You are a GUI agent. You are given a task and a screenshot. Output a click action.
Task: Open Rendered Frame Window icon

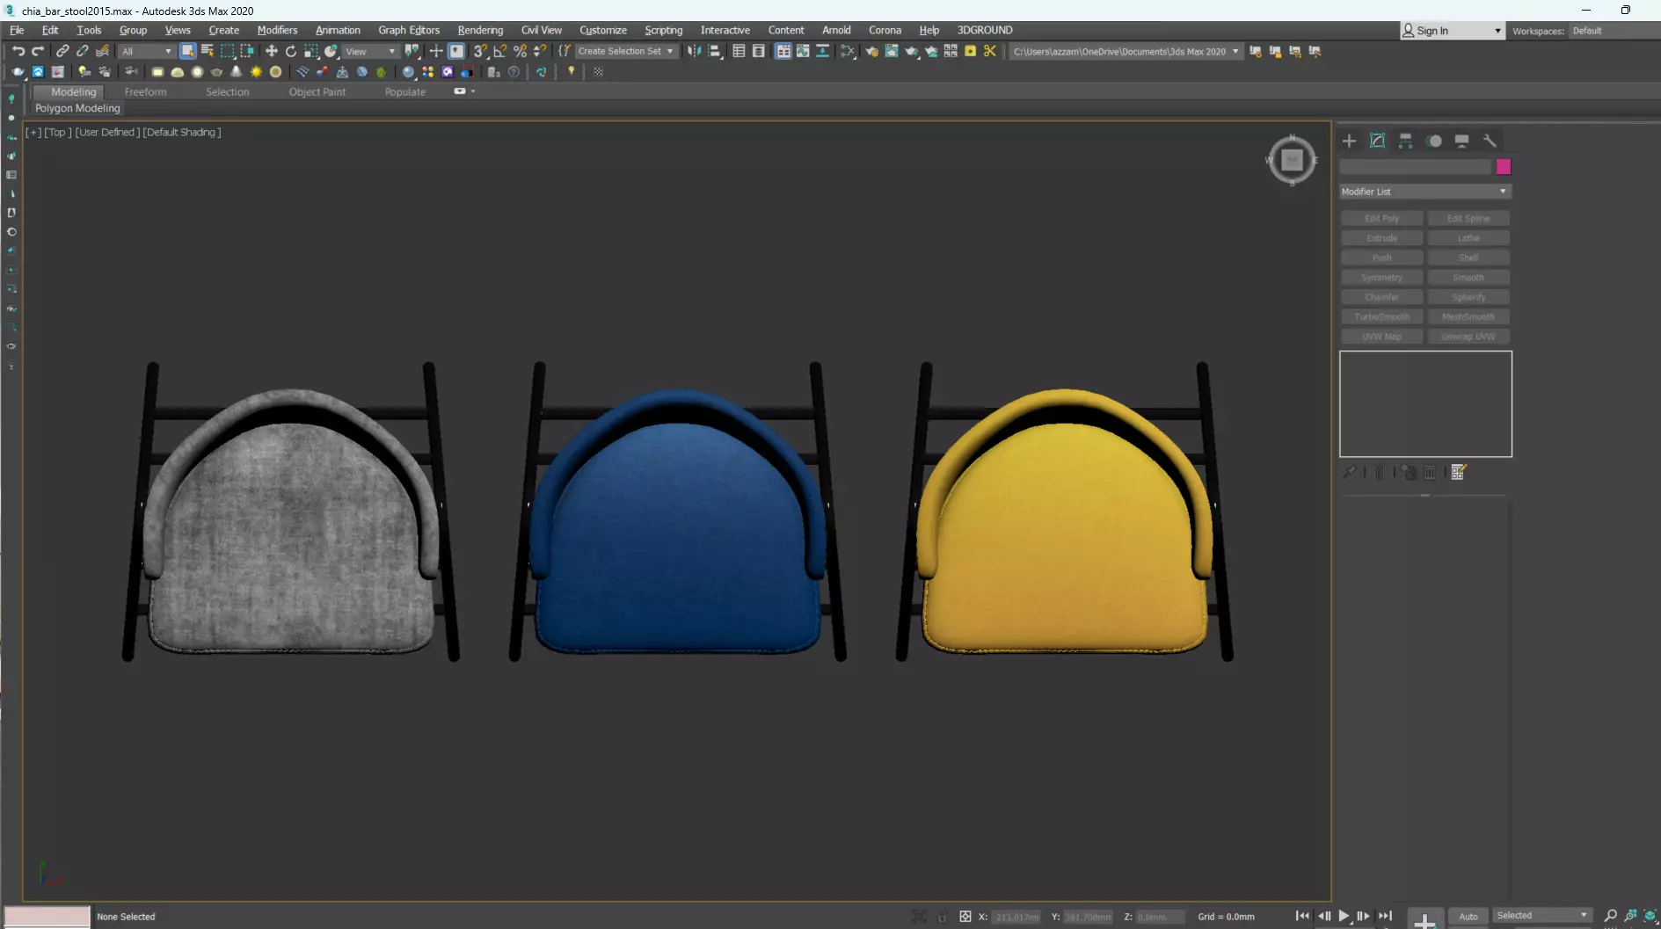(x=892, y=51)
